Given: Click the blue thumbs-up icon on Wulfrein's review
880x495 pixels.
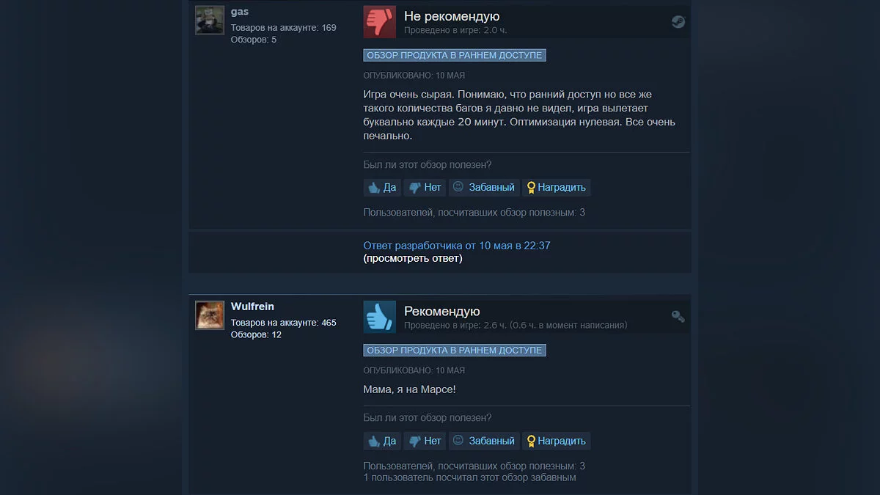Looking at the screenshot, I should pyautogui.click(x=379, y=317).
